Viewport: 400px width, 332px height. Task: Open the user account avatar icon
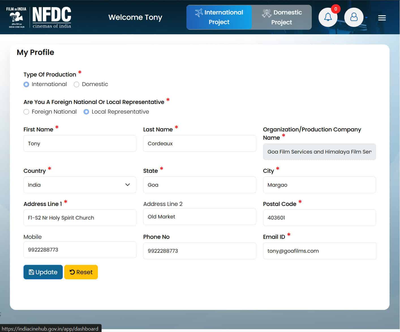pos(354,17)
